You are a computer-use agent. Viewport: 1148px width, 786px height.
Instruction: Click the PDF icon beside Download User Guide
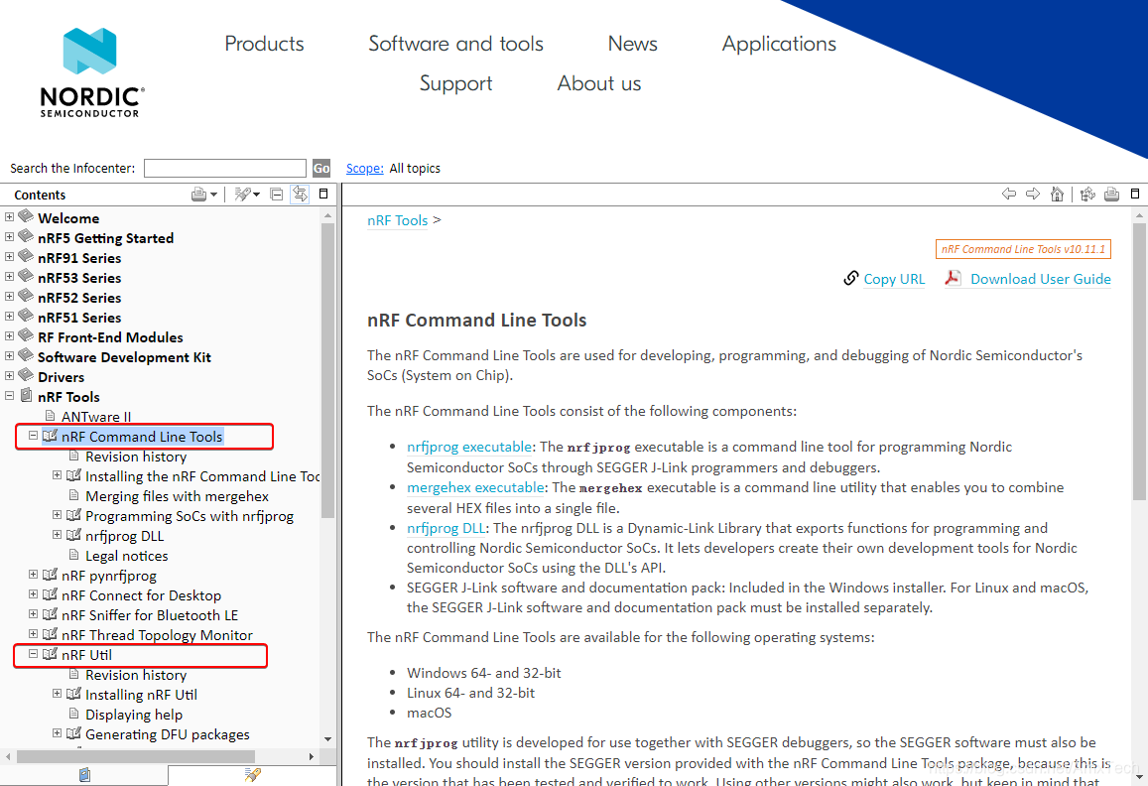point(953,278)
